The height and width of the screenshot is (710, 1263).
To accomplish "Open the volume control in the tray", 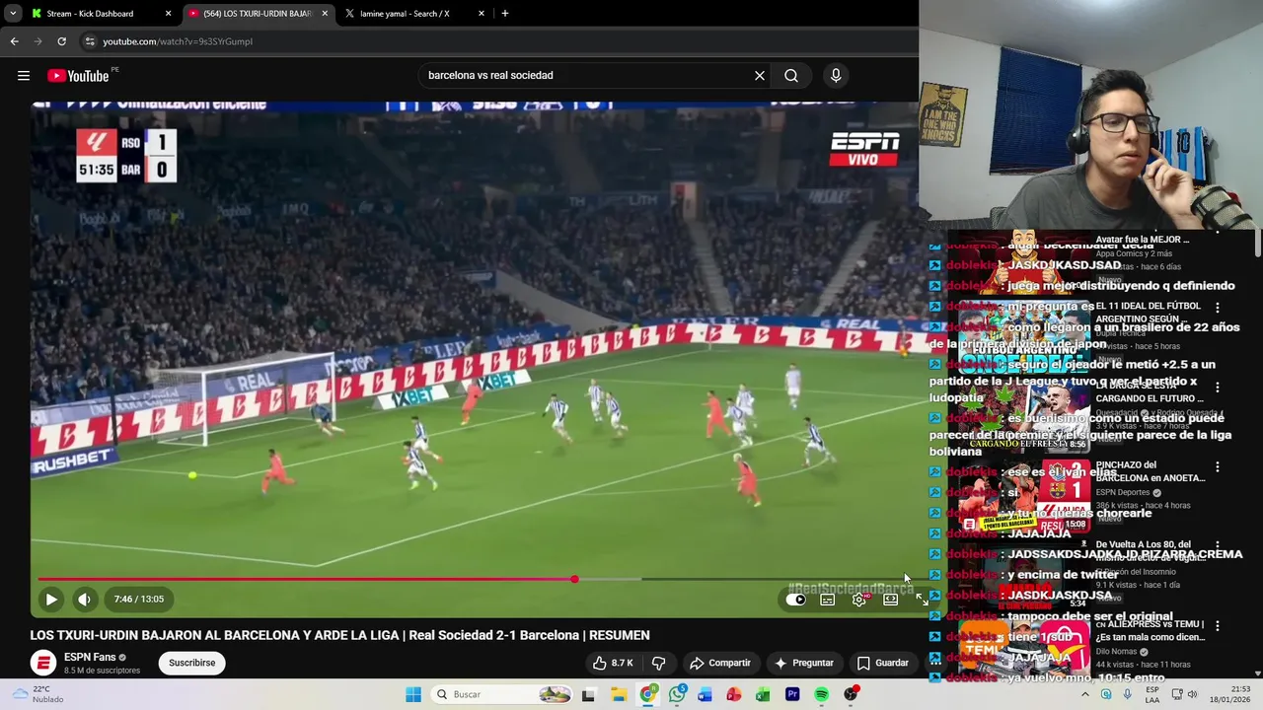I will (1192, 694).
